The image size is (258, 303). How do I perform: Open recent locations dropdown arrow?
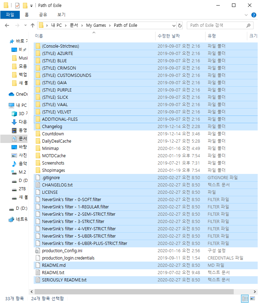(25, 25)
